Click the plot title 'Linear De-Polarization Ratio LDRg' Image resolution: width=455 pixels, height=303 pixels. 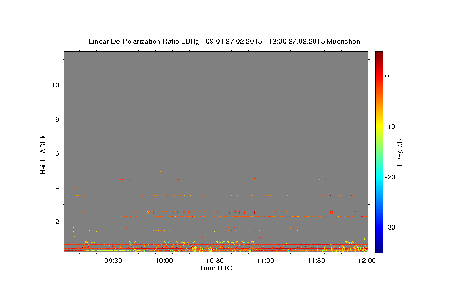(144, 41)
